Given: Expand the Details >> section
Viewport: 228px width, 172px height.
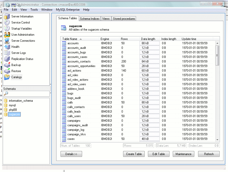Looking at the screenshot, I should click(x=71, y=154).
